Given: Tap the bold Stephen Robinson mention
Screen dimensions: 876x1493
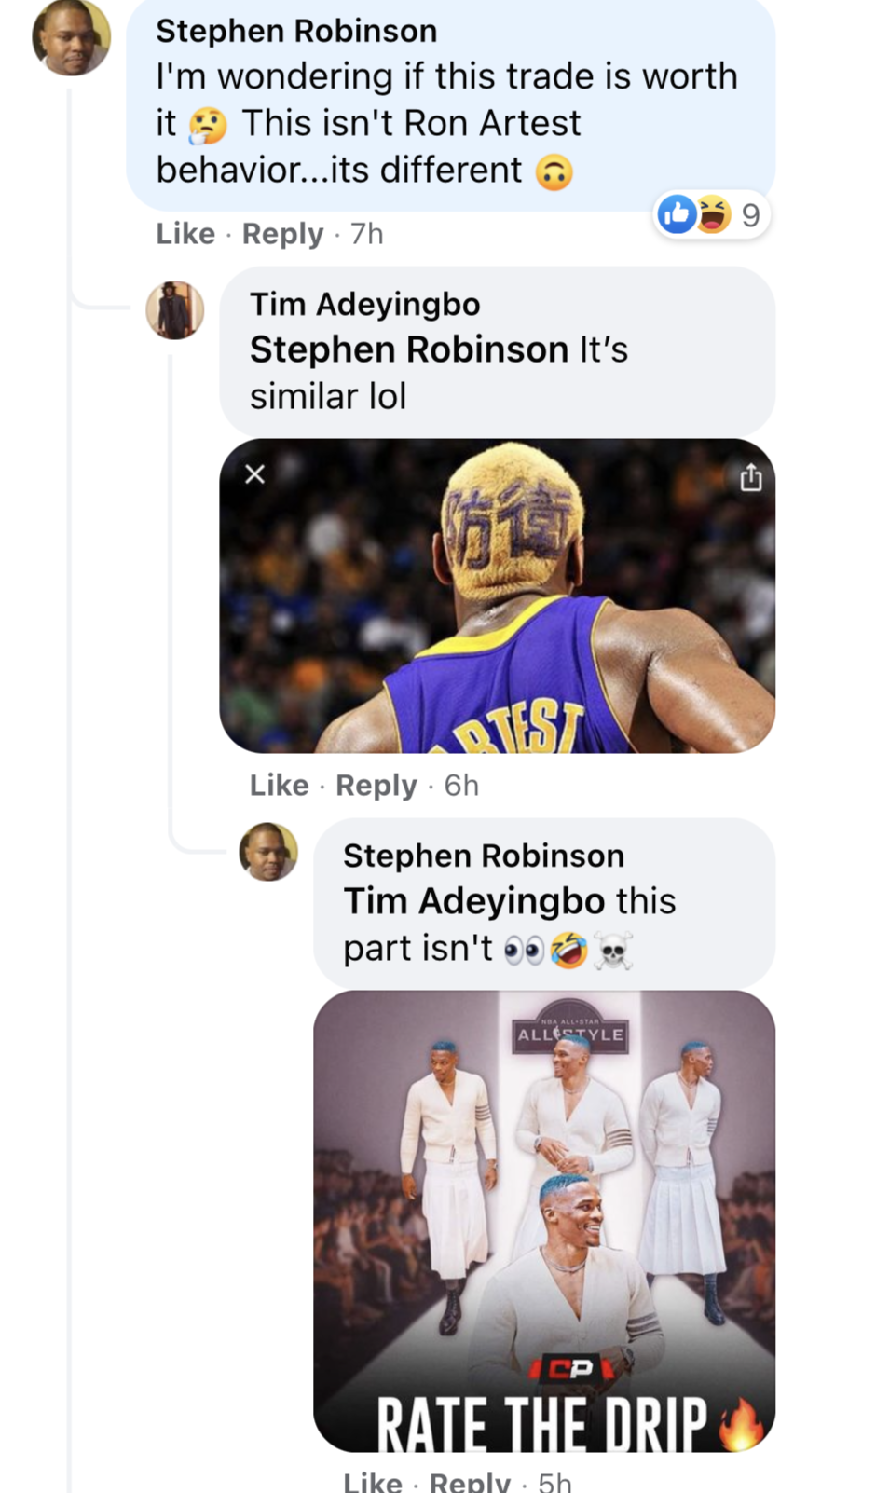Looking at the screenshot, I should tap(408, 349).
